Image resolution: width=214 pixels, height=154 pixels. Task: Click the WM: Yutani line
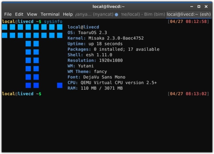click(81, 66)
